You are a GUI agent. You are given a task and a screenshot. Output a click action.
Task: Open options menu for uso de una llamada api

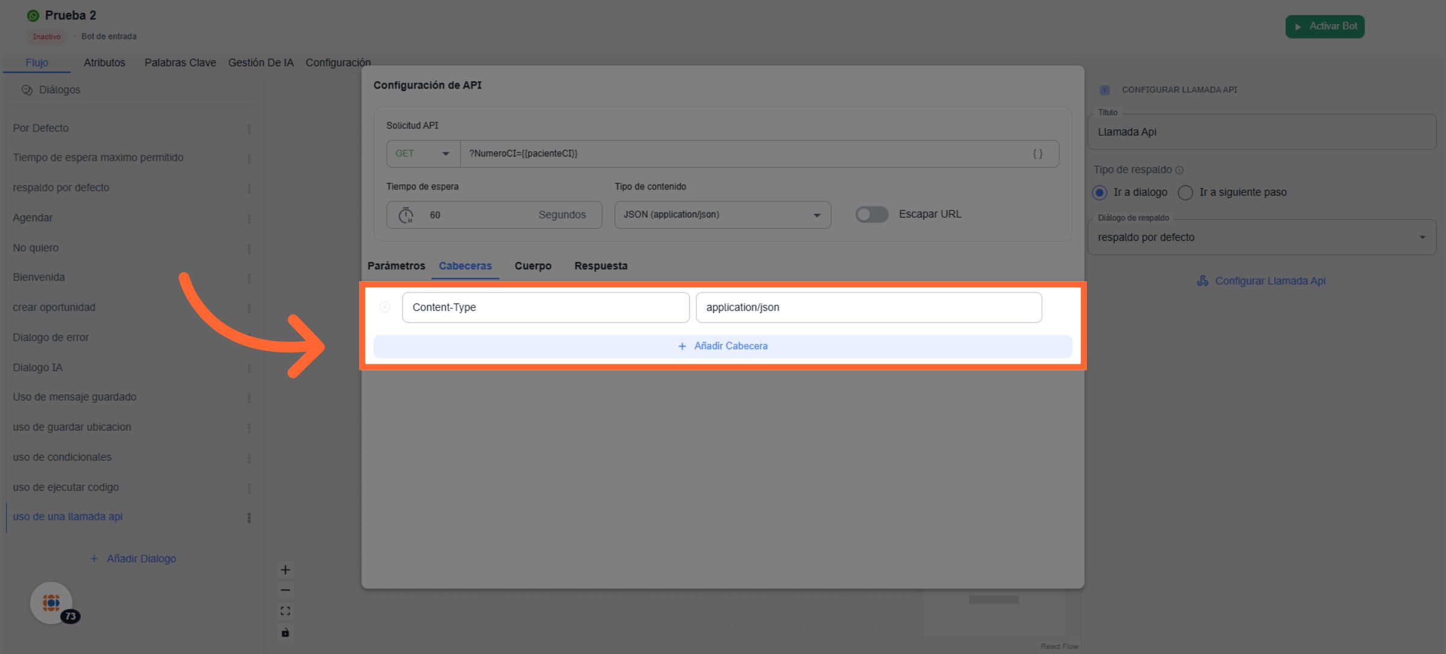click(249, 517)
